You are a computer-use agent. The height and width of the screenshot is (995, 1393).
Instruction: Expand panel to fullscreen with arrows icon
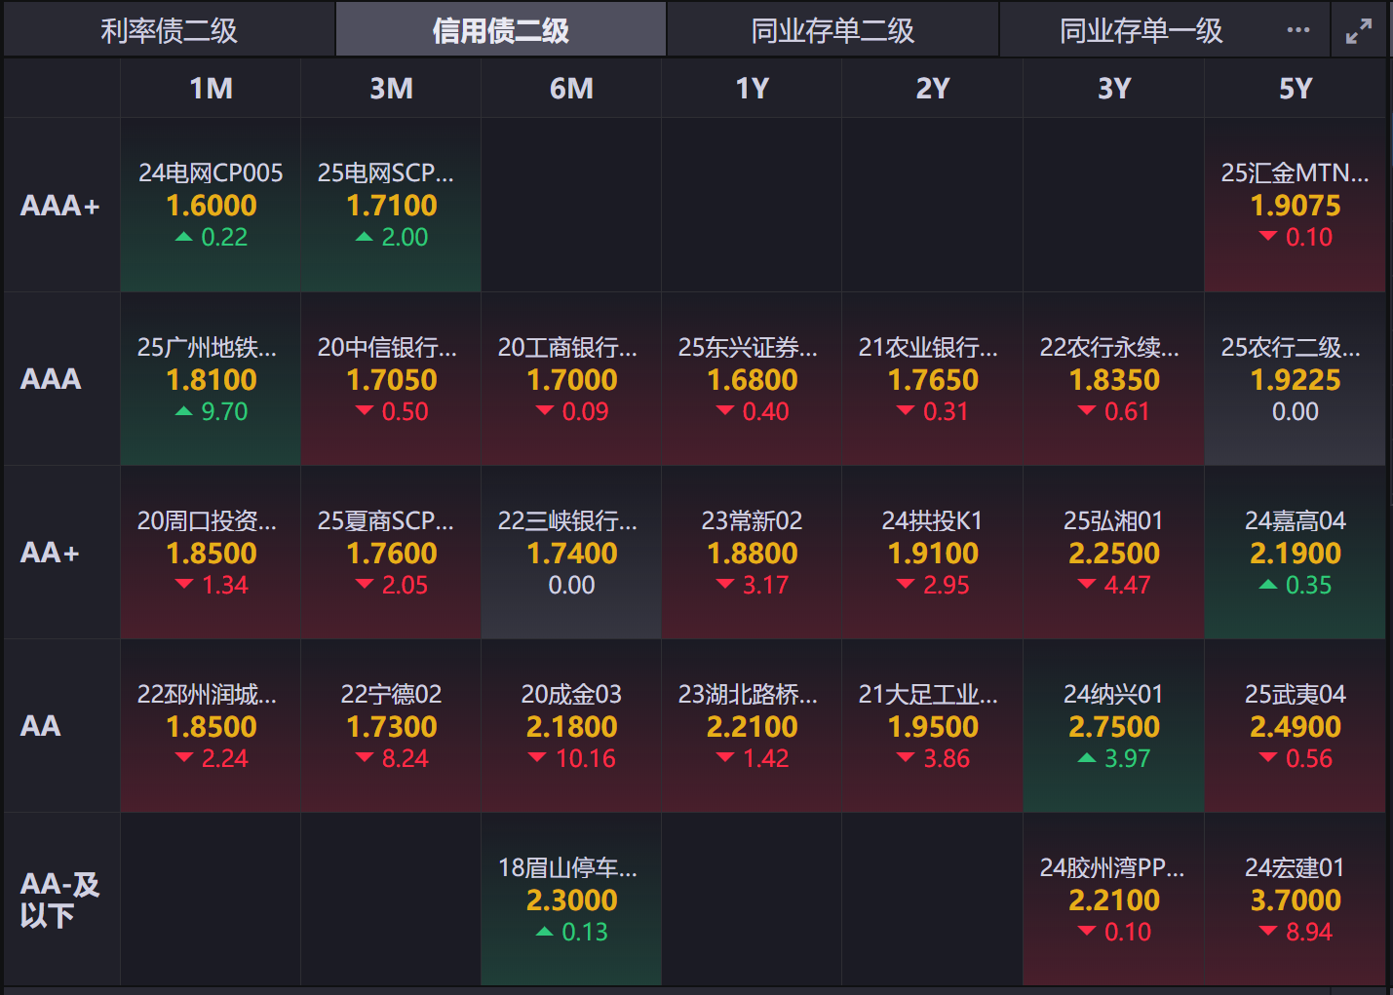1358,31
